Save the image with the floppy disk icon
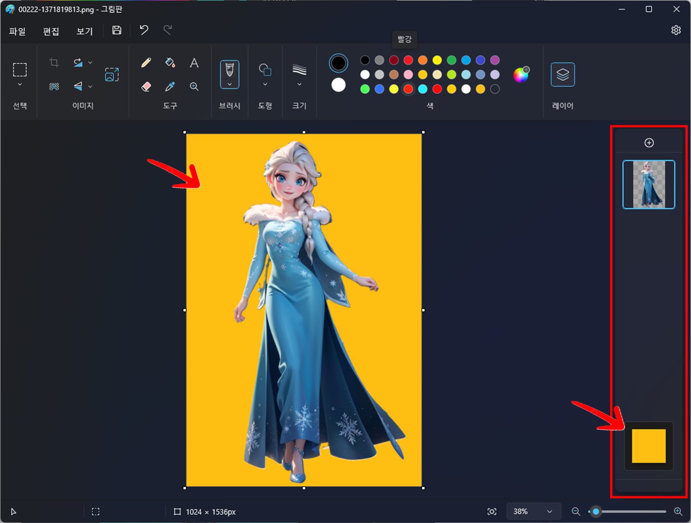 click(117, 30)
